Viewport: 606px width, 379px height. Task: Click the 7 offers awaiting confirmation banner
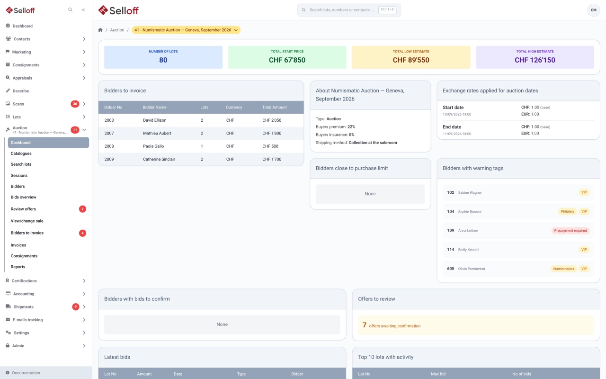pyautogui.click(x=476, y=325)
